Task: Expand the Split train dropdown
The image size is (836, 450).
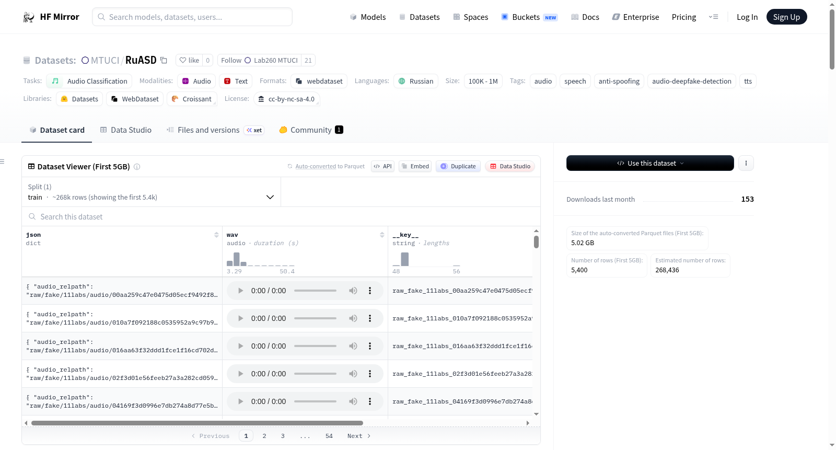Action: click(152, 192)
